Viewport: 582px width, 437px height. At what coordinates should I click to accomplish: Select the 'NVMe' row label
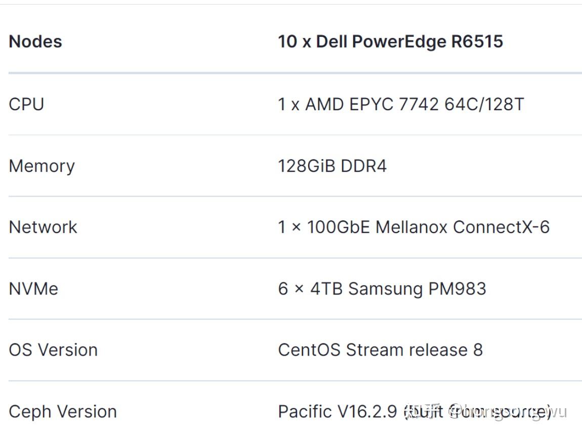pyautogui.click(x=33, y=288)
